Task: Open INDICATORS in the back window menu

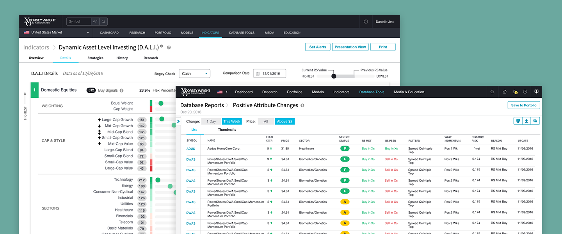Action: 210,33
